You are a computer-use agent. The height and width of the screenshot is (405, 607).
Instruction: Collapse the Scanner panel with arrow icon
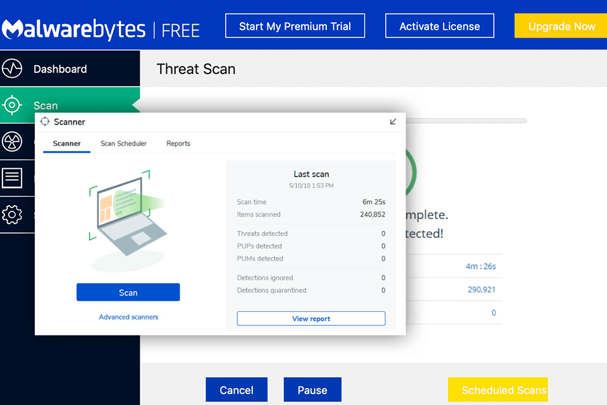point(393,121)
